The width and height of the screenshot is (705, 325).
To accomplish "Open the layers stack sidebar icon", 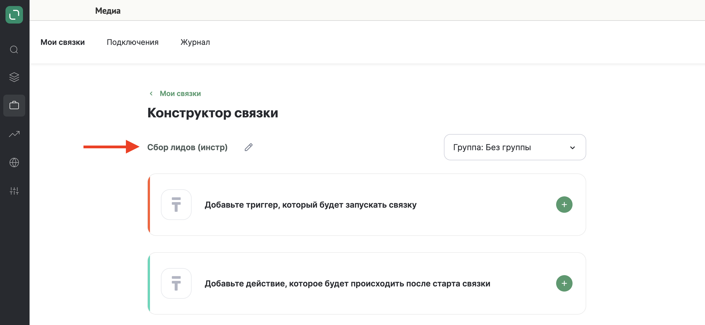I will coord(14,77).
